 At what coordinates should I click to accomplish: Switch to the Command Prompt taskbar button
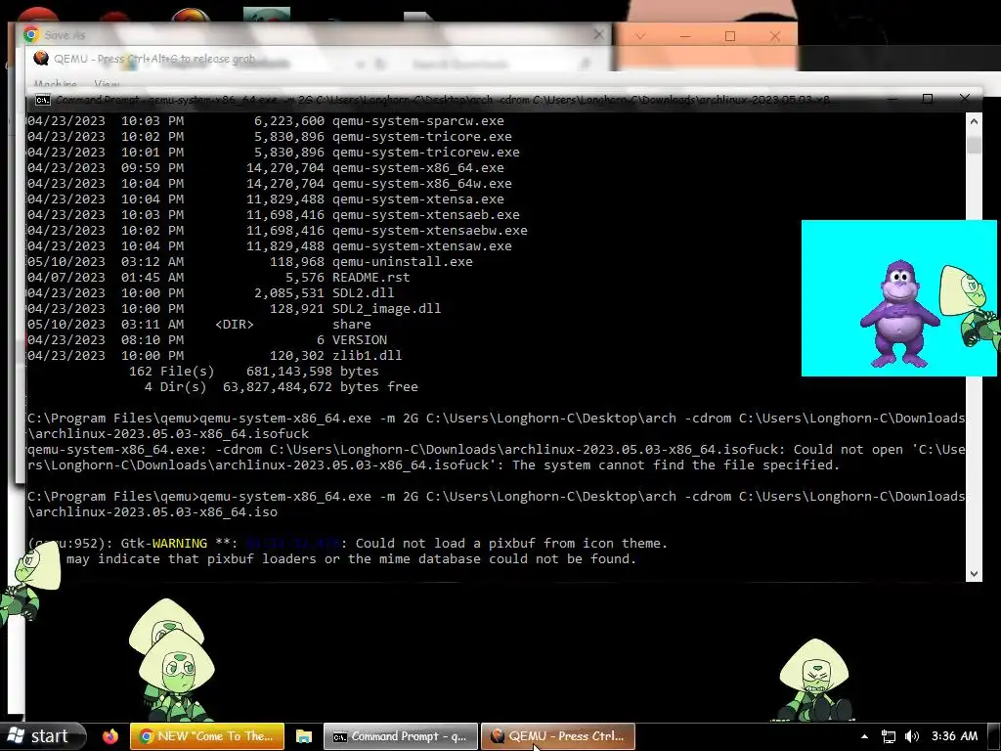click(400, 736)
